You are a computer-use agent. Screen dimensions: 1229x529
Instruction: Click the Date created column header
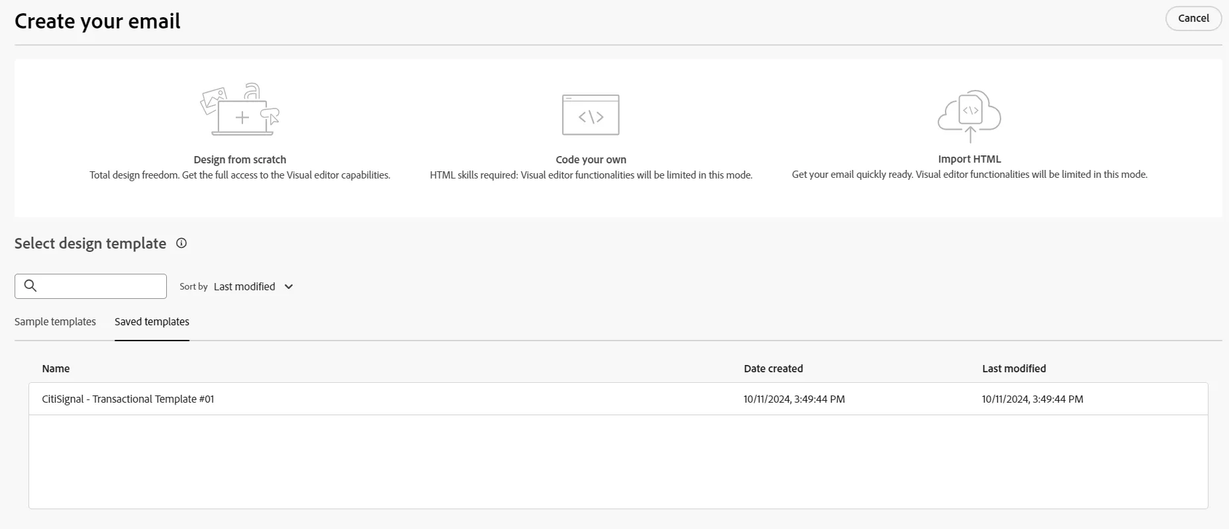pyautogui.click(x=773, y=368)
